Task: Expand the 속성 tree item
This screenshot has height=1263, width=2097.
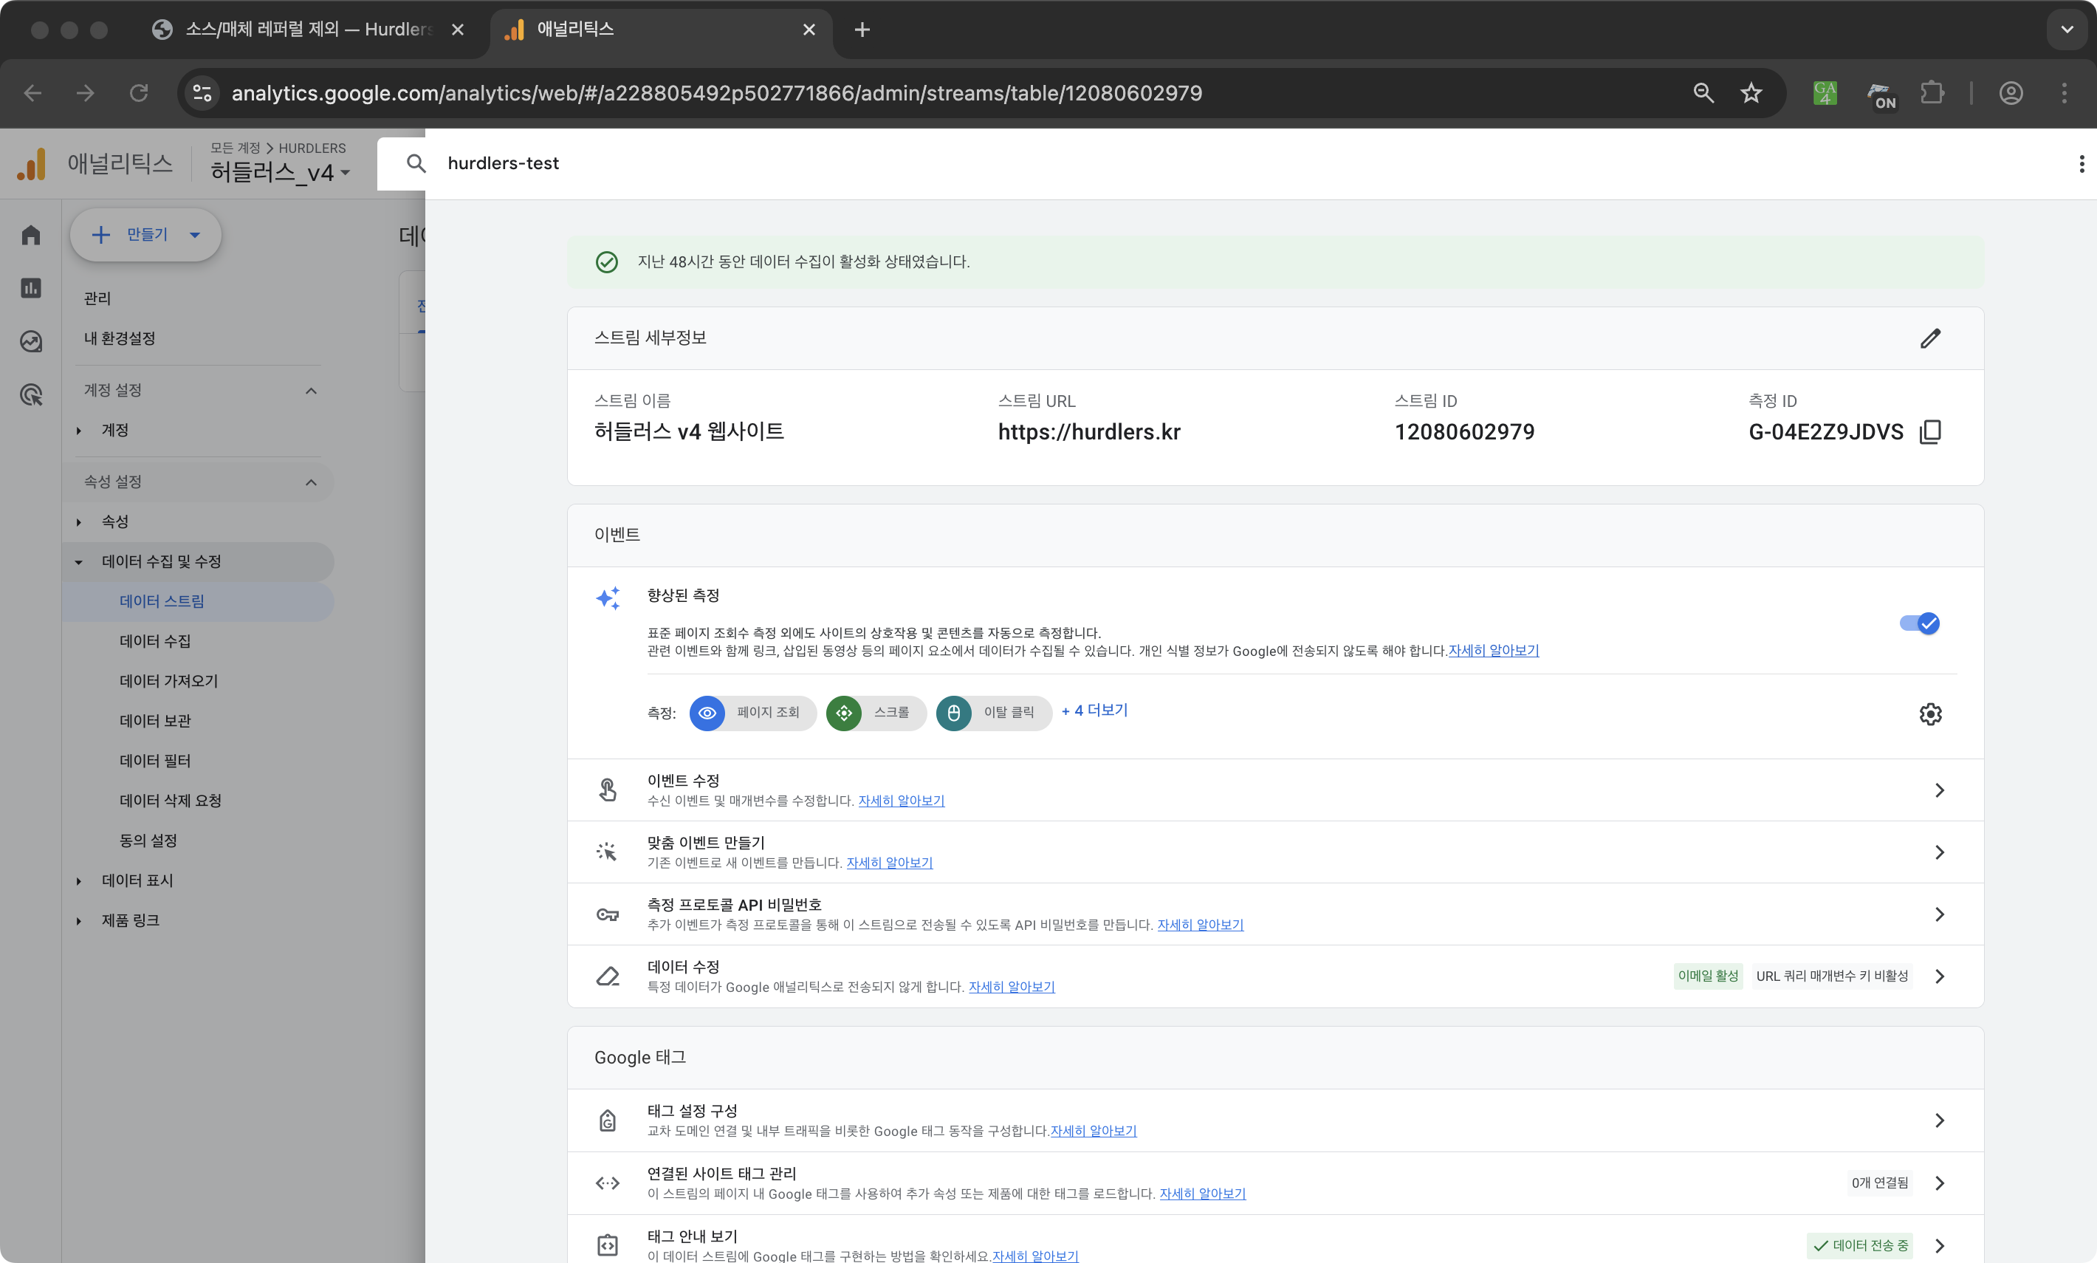Action: point(78,521)
